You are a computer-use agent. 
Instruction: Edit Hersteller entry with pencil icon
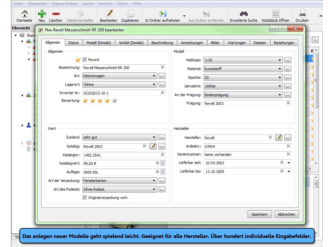(279, 138)
